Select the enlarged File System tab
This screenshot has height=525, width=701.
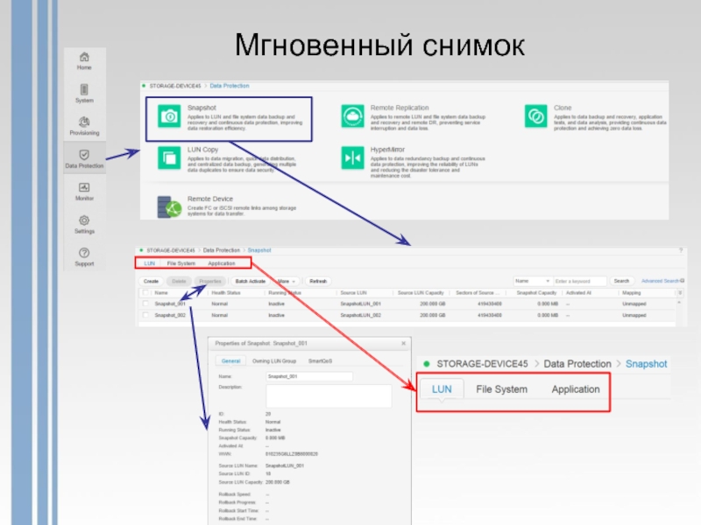[501, 389]
